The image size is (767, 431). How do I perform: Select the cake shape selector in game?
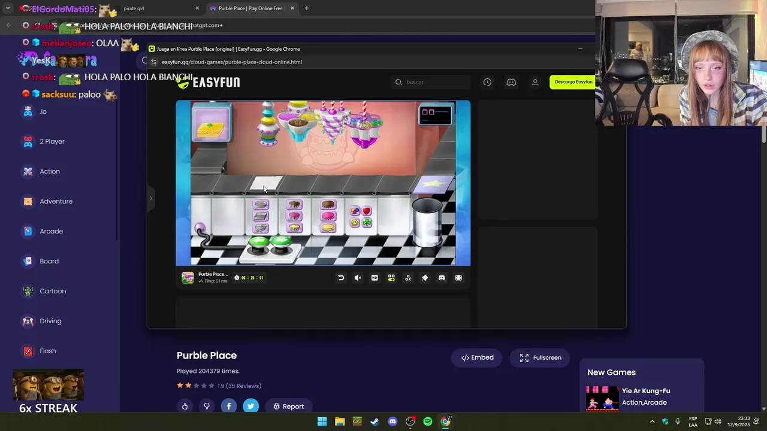click(x=261, y=217)
